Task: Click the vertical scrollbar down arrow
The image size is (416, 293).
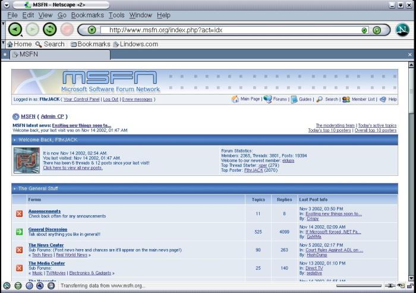Action: pos(411,278)
